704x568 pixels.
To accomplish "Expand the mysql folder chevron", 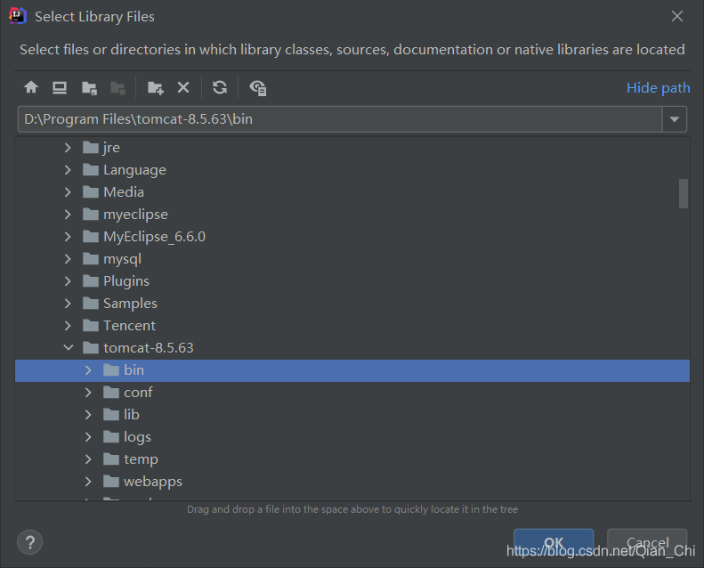I will tap(68, 259).
